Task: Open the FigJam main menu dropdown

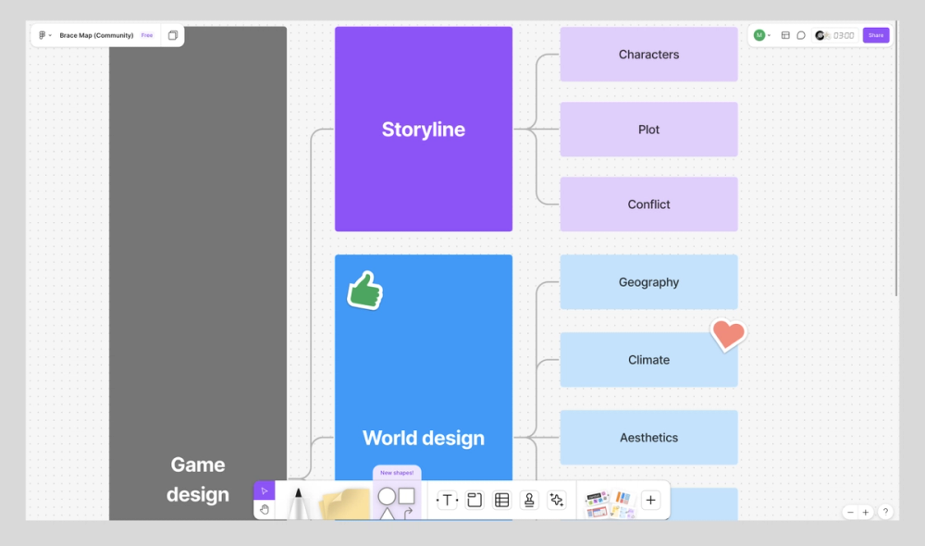Action: (x=43, y=34)
